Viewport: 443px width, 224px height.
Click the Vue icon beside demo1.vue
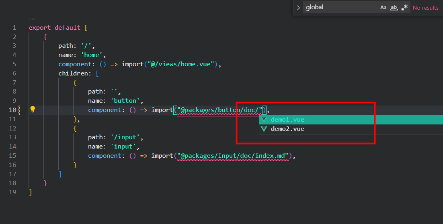pos(264,120)
